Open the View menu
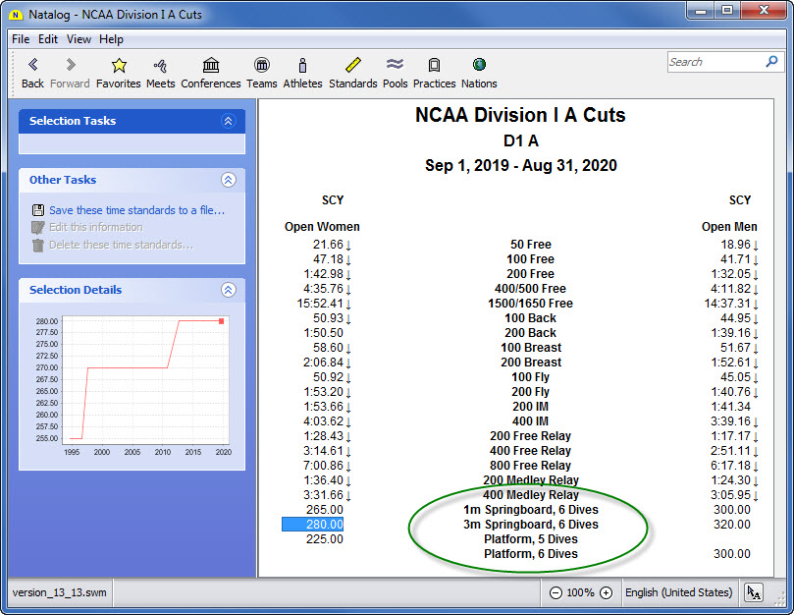Image resolution: width=794 pixels, height=615 pixels. tap(79, 39)
